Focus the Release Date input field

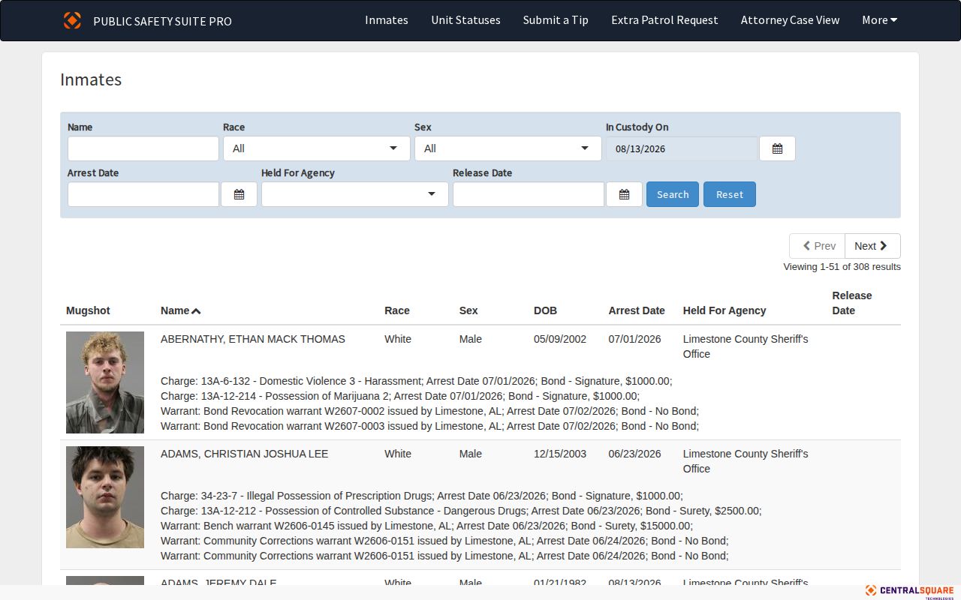[x=529, y=194]
